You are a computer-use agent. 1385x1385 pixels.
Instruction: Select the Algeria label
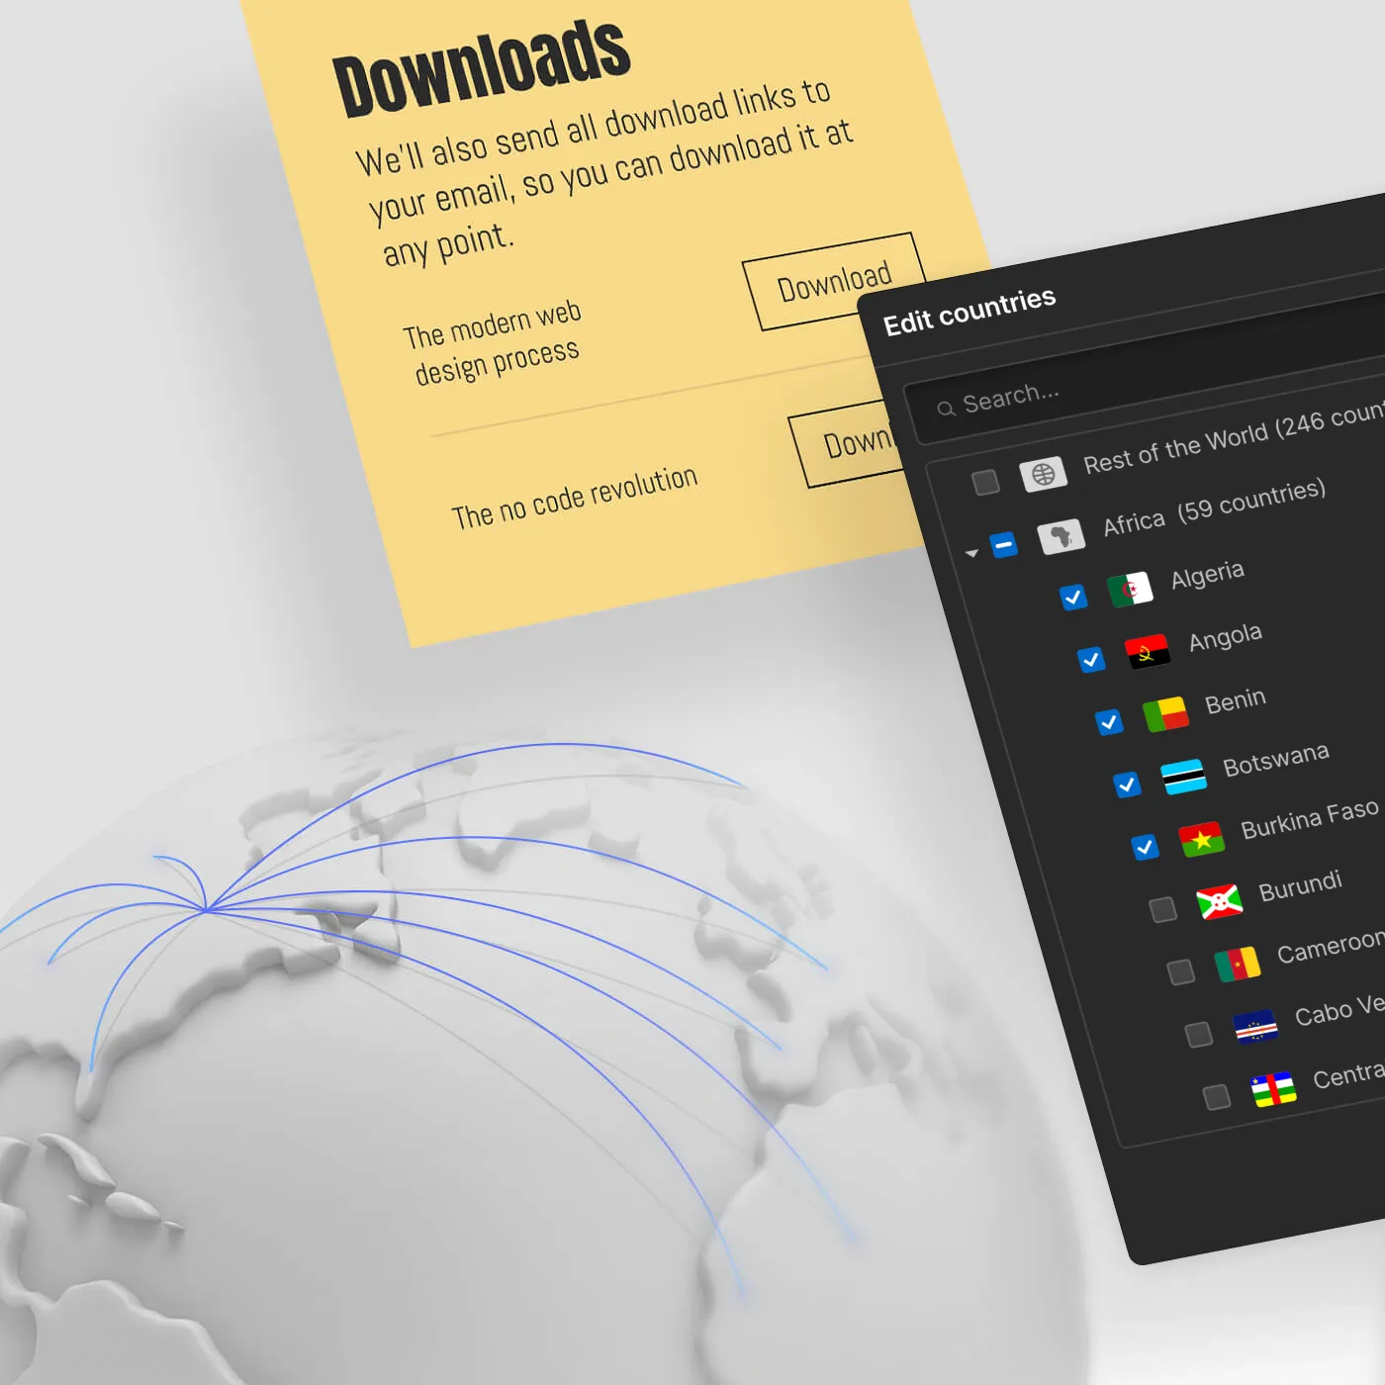pyautogui.click(x=1207, y=574)
